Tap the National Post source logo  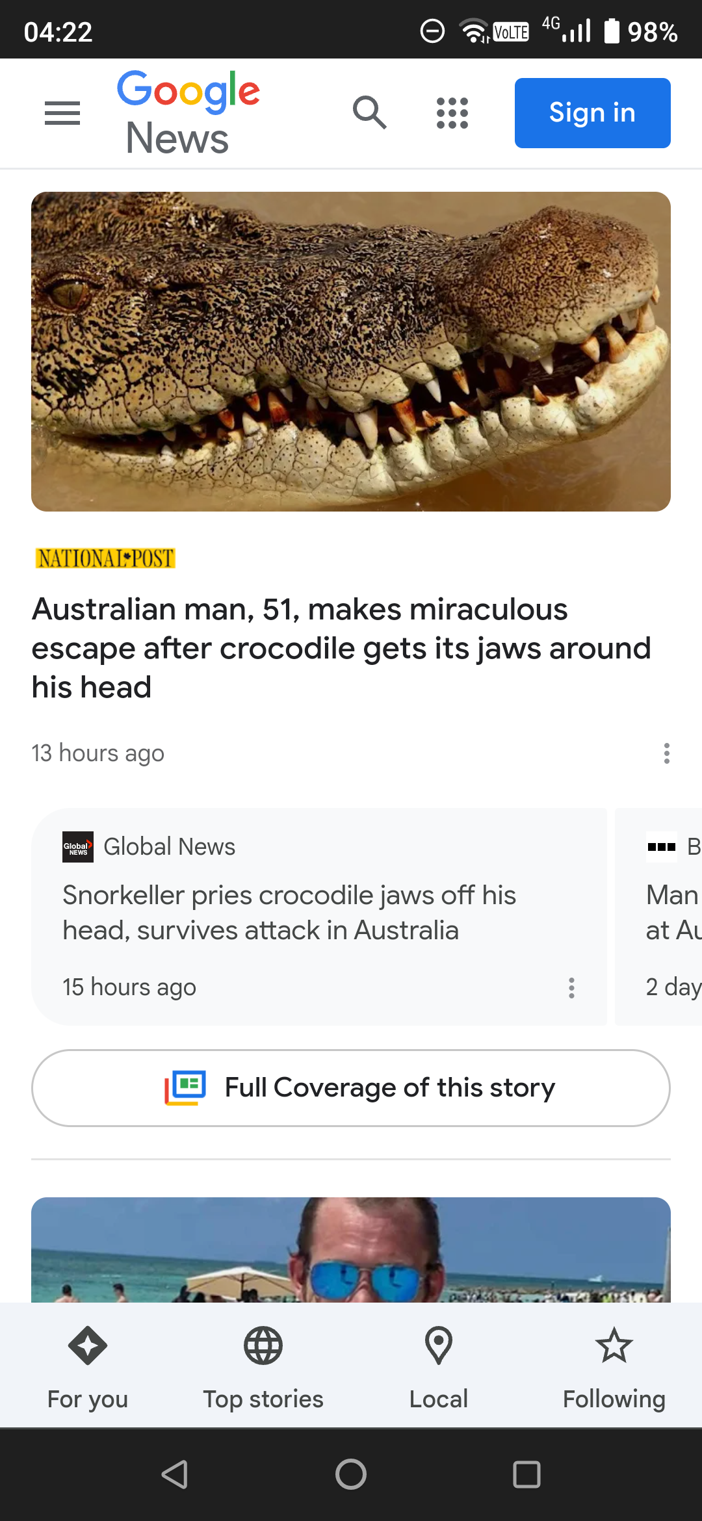tap(105, 558)
